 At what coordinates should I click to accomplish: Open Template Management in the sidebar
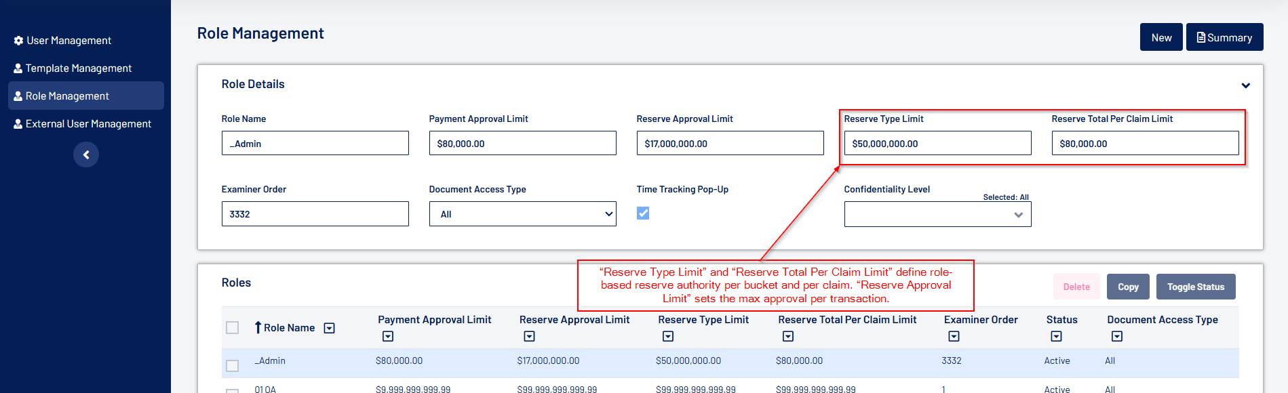click(x=78, y=68)
